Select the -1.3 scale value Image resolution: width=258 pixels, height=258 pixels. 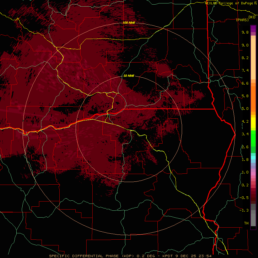click(244, 210)
